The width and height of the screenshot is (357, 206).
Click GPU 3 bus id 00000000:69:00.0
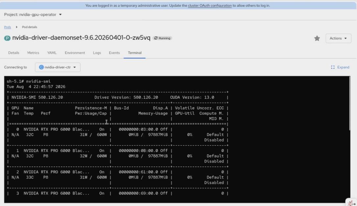tap(138, 193)
